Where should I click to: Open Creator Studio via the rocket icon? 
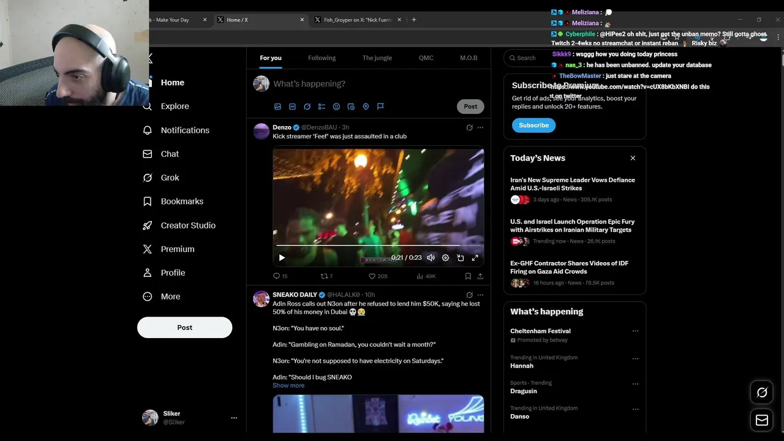pos(147,225)
